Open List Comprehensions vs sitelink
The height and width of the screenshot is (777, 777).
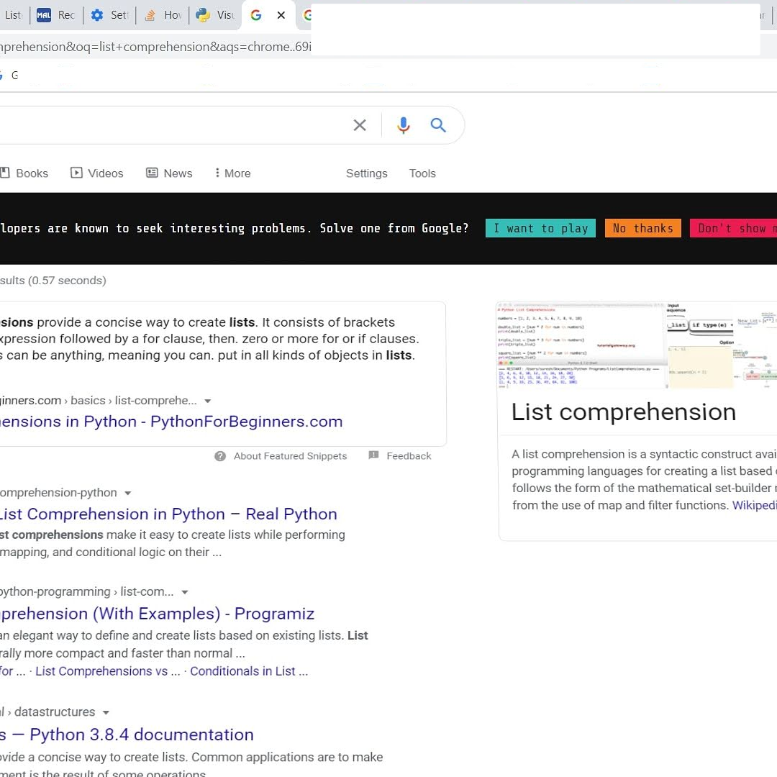pos(107,671)
